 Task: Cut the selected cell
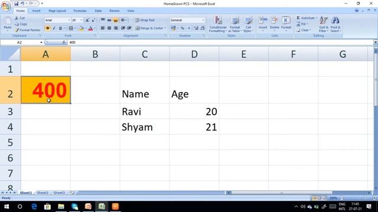[x=20, y=18]
